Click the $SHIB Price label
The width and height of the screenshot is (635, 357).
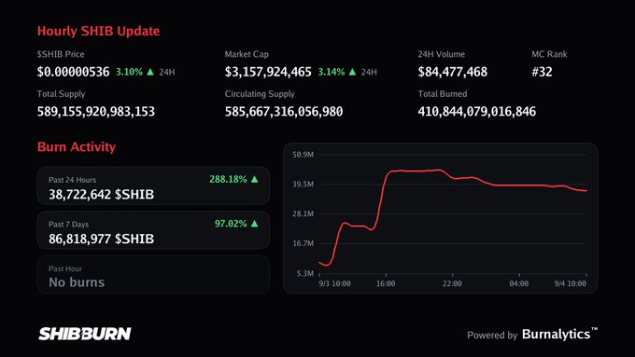pos(61,54)
